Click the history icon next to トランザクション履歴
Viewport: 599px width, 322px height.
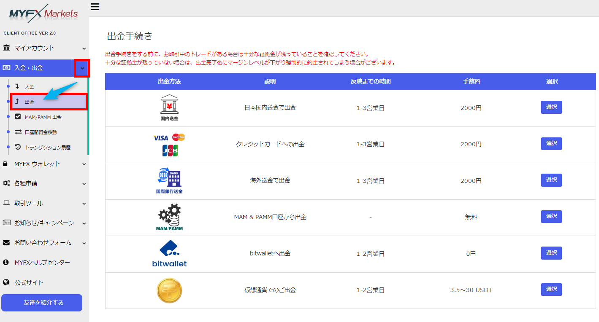18,147
